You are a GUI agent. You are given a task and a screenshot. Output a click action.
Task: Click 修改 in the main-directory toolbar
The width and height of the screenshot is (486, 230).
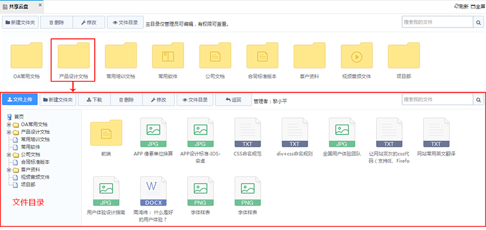tap(89, 23)
